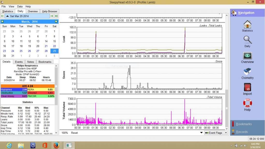Collapse the calendar with the date triangle
The image size is (265, 149).
(8, 16)
